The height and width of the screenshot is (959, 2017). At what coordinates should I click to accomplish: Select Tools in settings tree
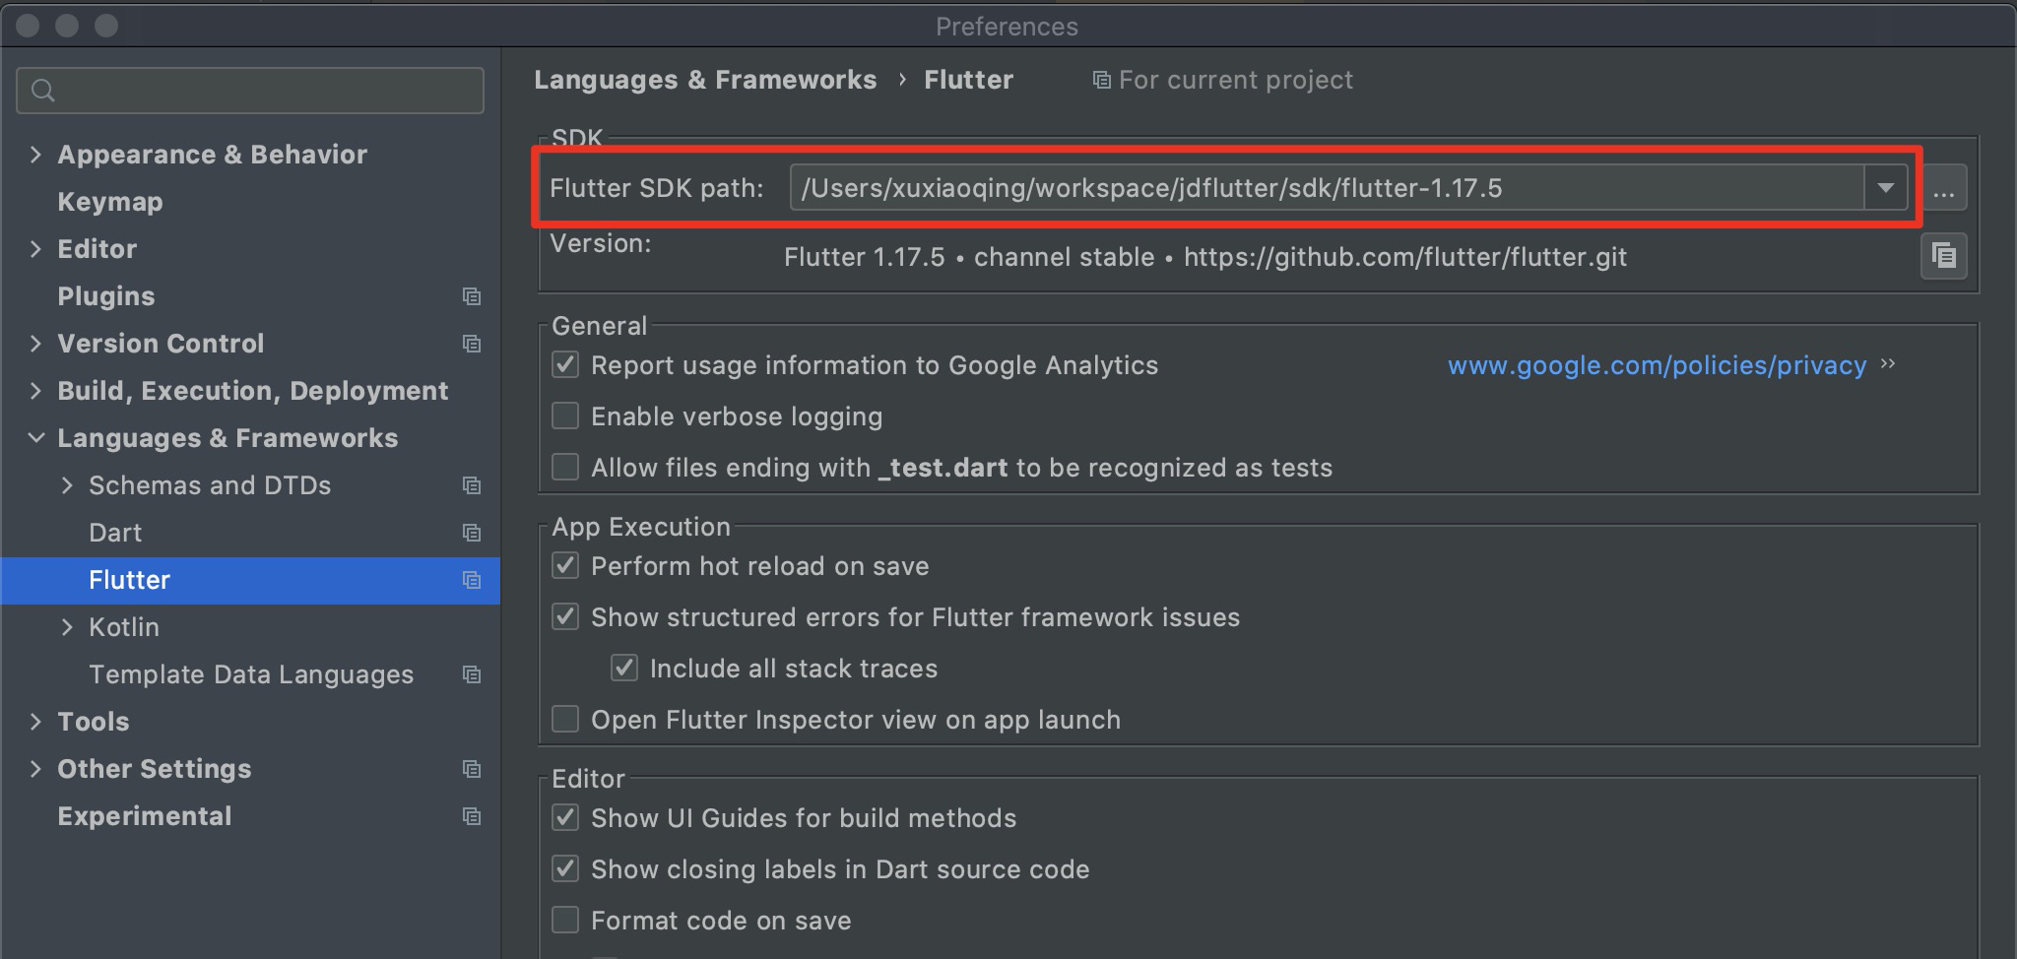(x=94, y=722)
